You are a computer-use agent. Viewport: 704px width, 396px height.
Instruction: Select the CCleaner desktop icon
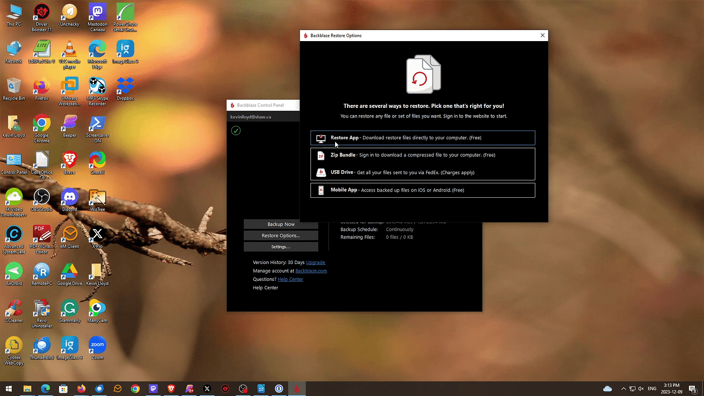(14, 312)
